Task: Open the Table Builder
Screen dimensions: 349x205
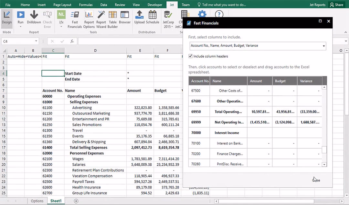Action: tap(113, 20)
